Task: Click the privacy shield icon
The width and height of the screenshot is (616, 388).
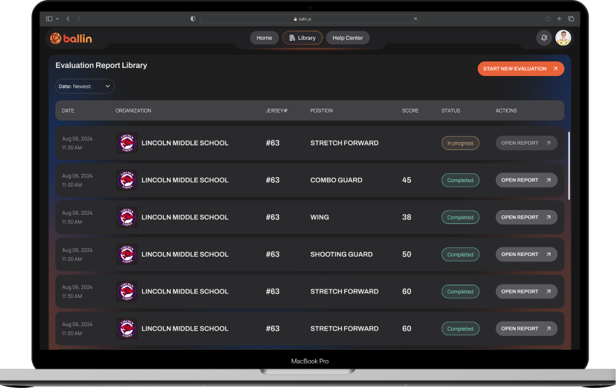Action: [193, 19]
